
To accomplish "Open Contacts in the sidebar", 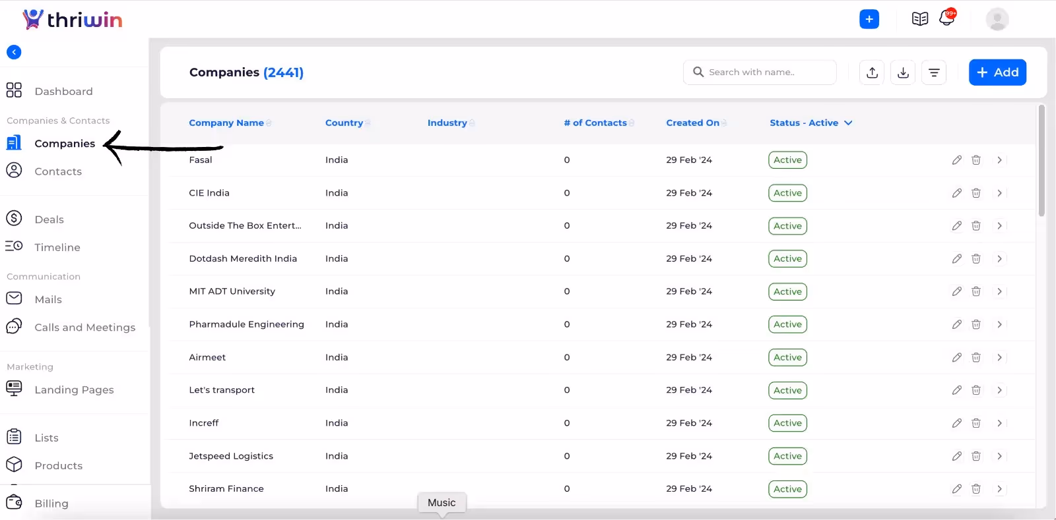I will pyautogui.click(x=58, y=171).
